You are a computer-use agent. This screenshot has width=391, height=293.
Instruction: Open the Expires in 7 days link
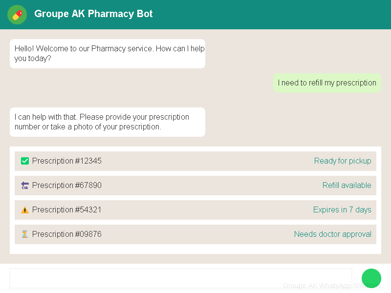point(342,209)
